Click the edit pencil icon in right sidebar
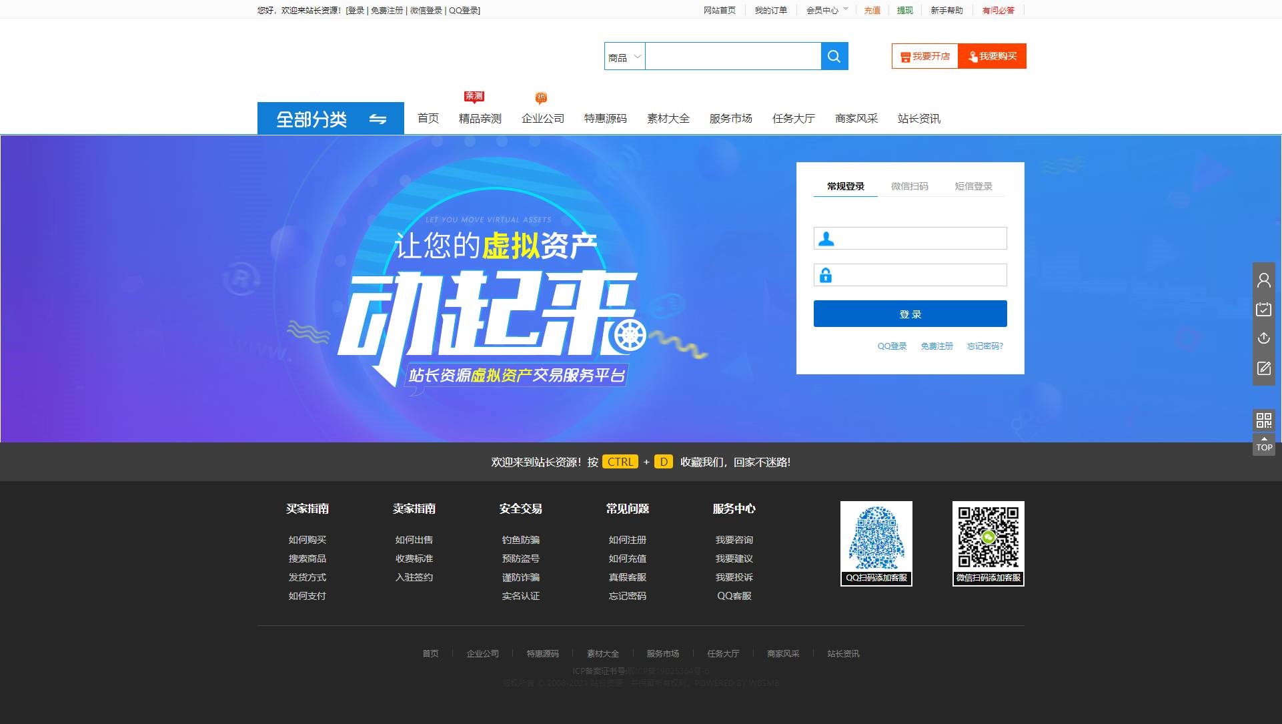Screen dimensions: 1282x724 coord(1263,368)
